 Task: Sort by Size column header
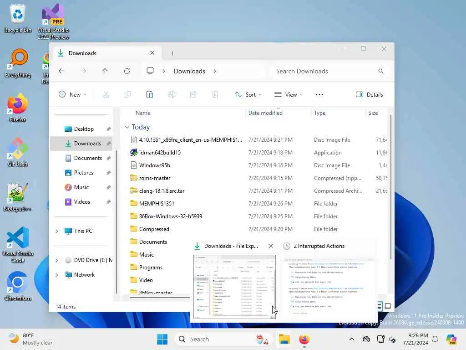373,113
